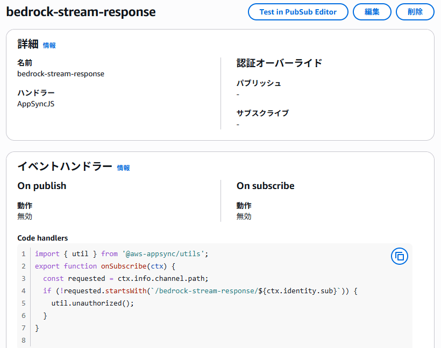Image resolution: width=441 pixels, height=348 pixels.
Task: Open 情報 link beside 詳細 heading
Action: (49, 46)
